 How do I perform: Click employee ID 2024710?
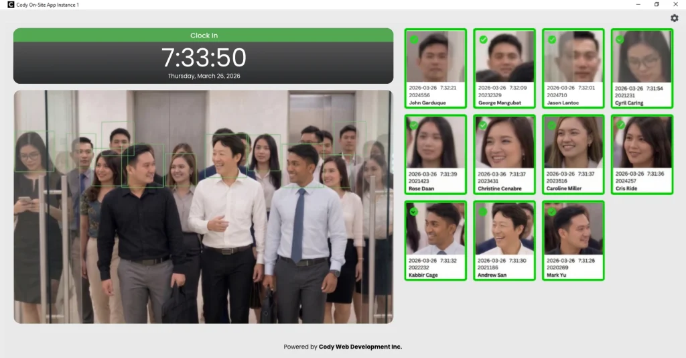(557, 95)
